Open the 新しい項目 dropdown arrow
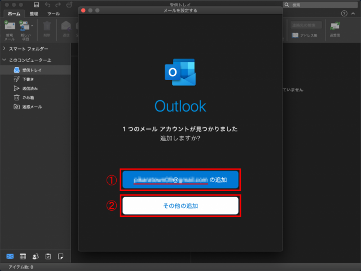 pos(32,26)
